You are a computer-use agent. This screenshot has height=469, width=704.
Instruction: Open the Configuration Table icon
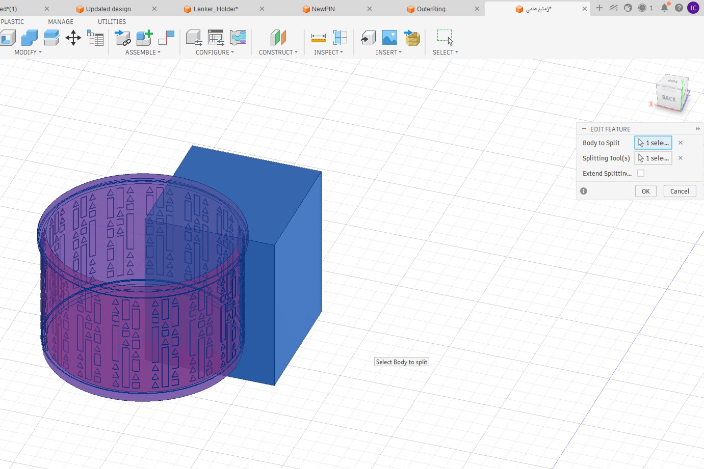(x=216, y=38)
